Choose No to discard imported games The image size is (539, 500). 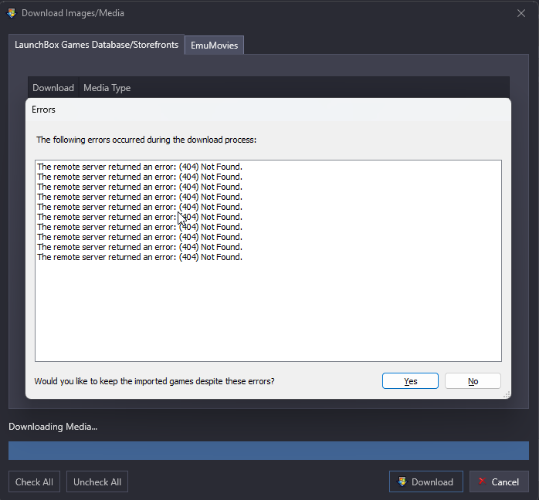pyautogui.click(x=473, y=381)
